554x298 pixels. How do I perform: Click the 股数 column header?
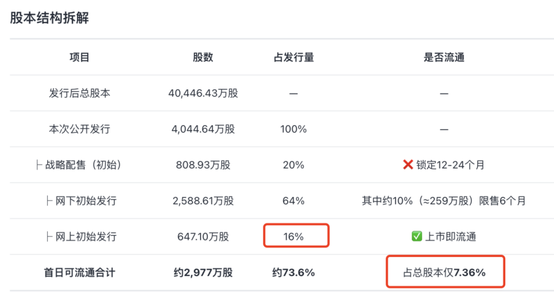(x=203, y=57)
